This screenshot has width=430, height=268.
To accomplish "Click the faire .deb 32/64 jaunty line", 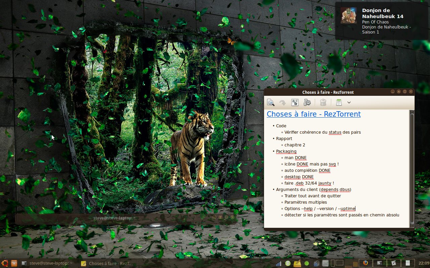I will coord(309,183).
